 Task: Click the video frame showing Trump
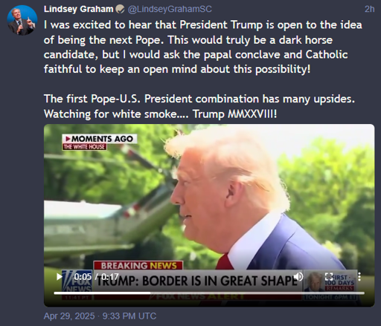[209, 198]
